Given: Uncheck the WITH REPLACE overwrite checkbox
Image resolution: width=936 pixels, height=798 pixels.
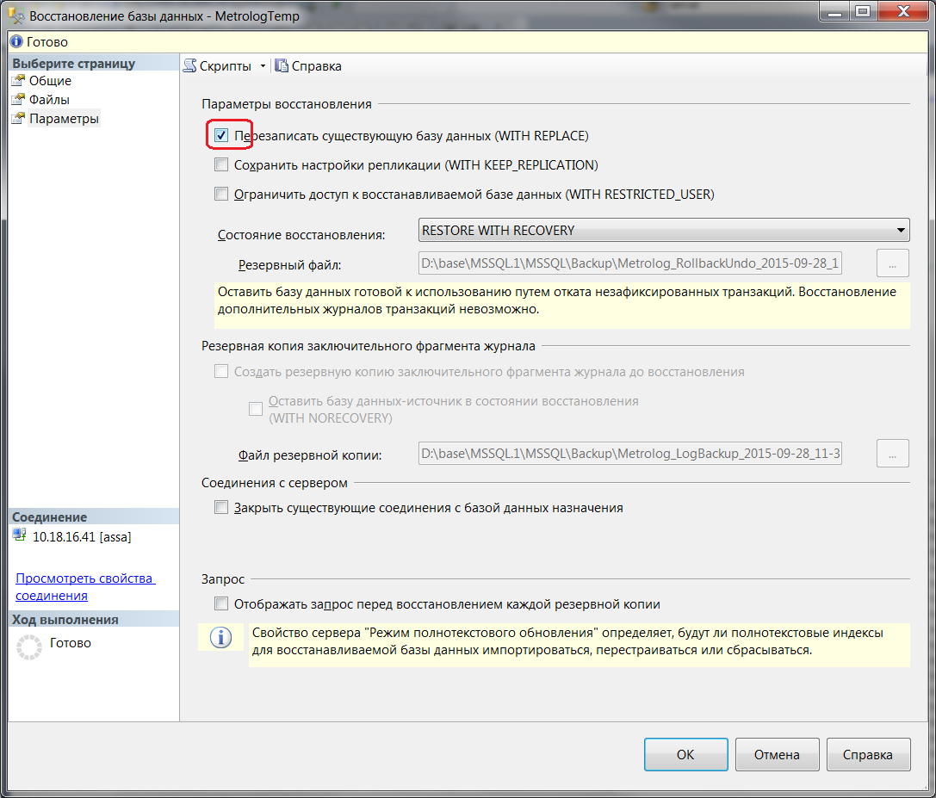Looking at the screenshot, I should [x=221, y=136].
